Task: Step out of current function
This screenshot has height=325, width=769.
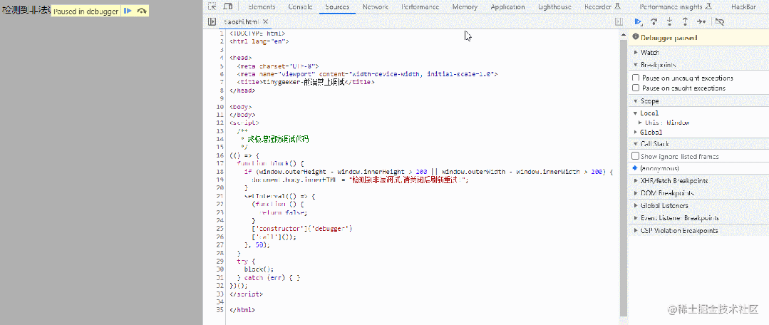Action: (685, 21)
